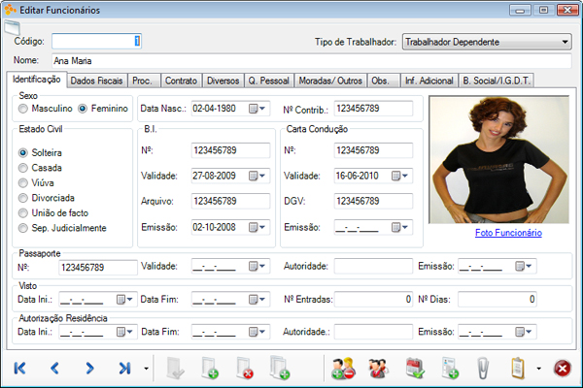Image resolution: width=583 pixels, height=388 pixels.
Task: Click the add/remove people icon
Action: pyautogui.click(x=343, y=369)
